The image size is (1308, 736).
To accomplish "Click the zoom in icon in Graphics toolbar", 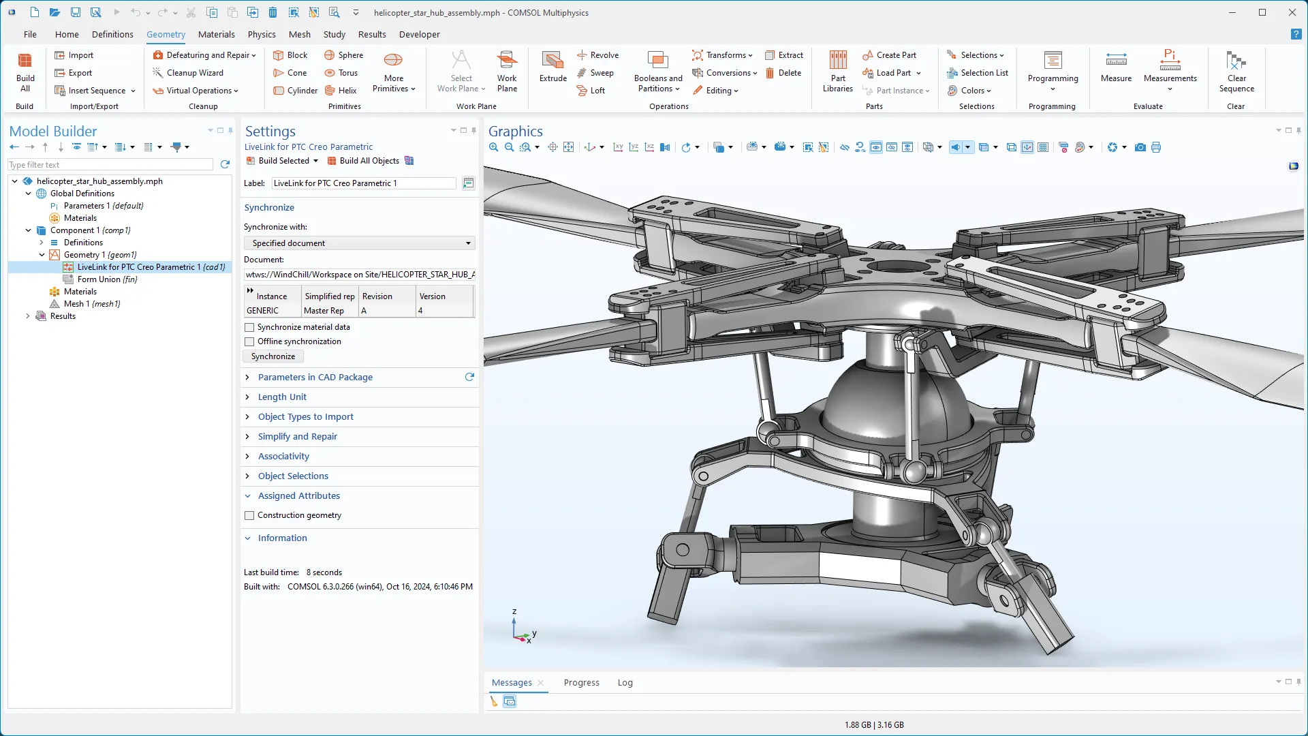I will point(494,147).
